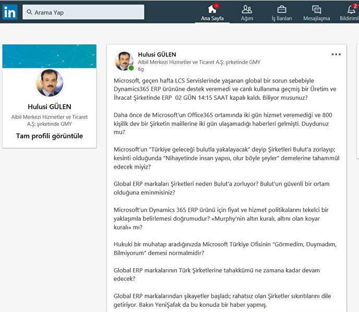
Task: Open Hulusi GÜLEN name in sidebar card
Action: pos(50,106)
